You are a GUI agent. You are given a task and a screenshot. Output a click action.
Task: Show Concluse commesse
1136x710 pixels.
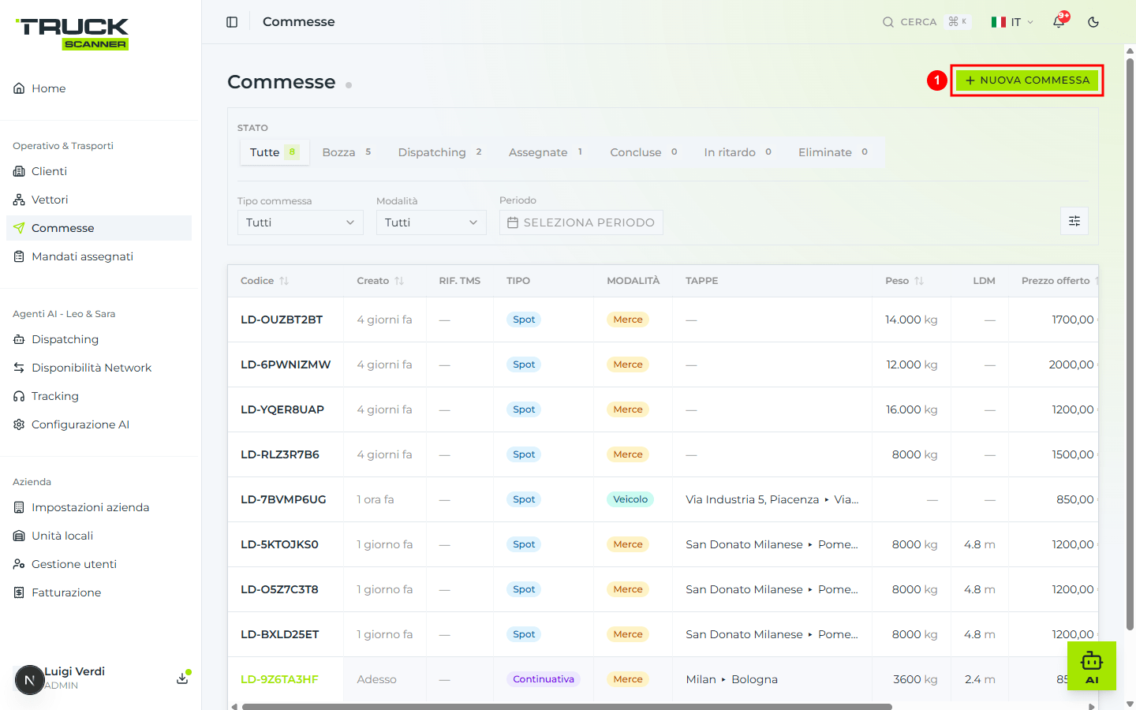(644, 152)
